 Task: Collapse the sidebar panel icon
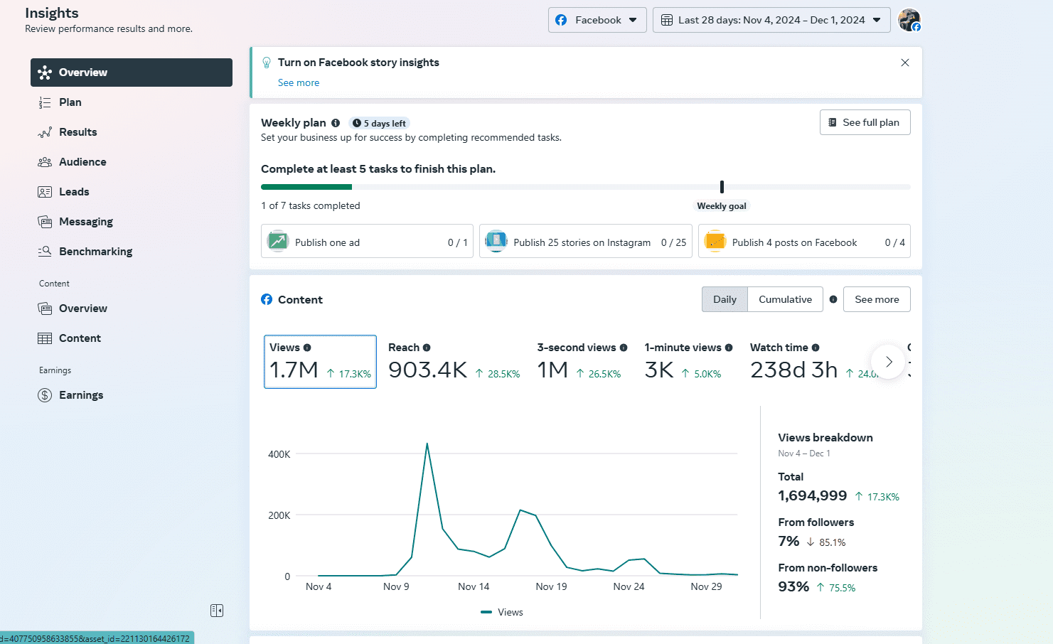pyautogui.click(x=217, y=611)
